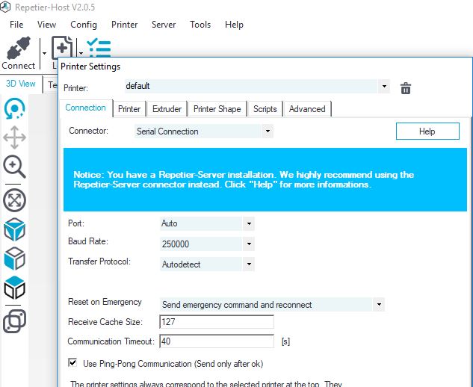The image size is (473, 387).
Task: Open the Config menu
Action: pos(84,25)
